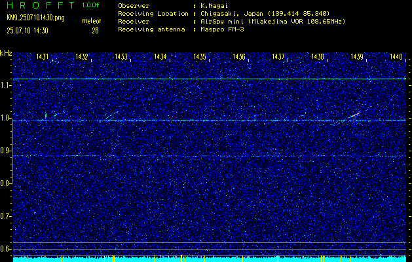
Task: Click the Receiving antenna field label
Action: coord(151,29)
